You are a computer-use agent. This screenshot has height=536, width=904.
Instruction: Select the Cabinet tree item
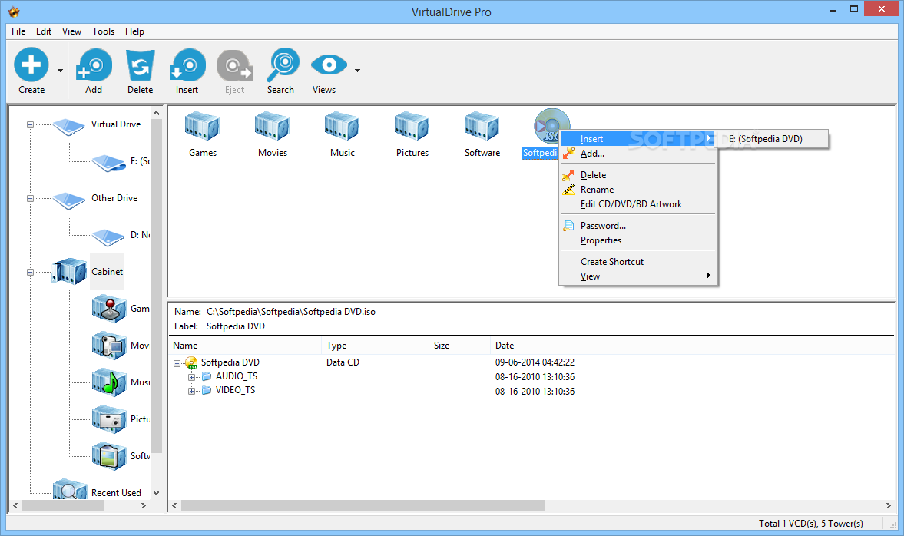pos(108,272)
